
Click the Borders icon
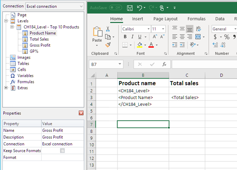(x=125, y=45)
